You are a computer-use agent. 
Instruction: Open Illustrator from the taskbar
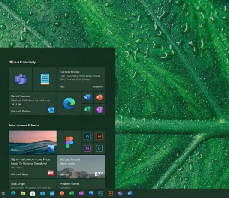110,193
